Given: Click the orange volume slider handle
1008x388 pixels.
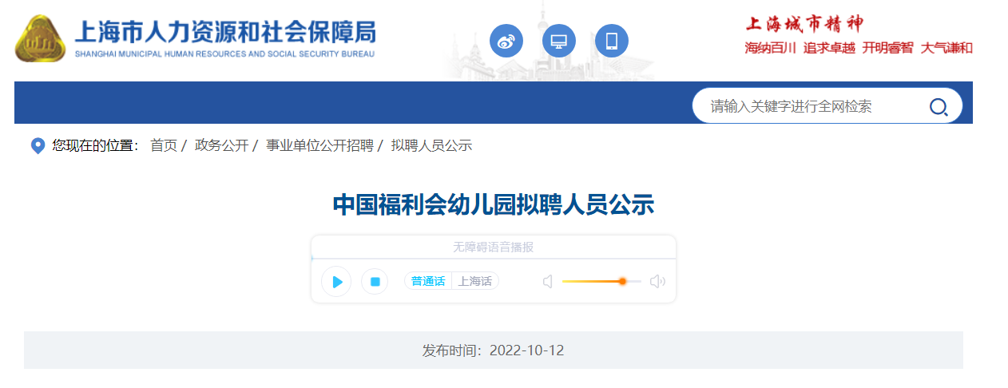Looking at the screenshot, I should click(622, 281).
